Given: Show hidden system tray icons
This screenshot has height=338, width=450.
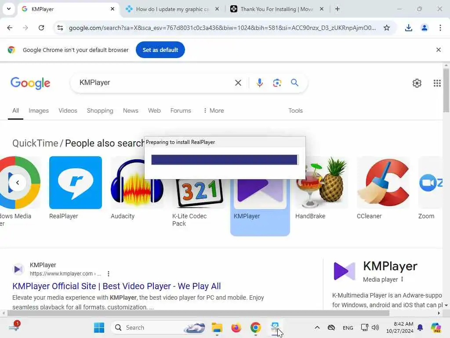Looking at the screenshot, I should 317,327.
